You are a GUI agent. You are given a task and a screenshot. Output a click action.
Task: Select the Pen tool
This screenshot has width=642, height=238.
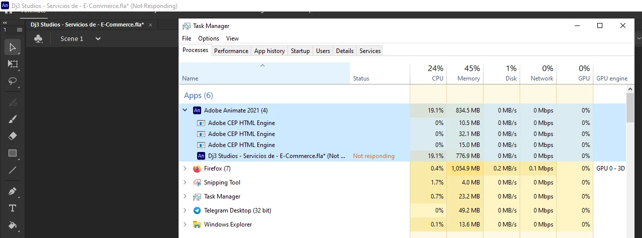pyautogui.click(x=13, y=191)
